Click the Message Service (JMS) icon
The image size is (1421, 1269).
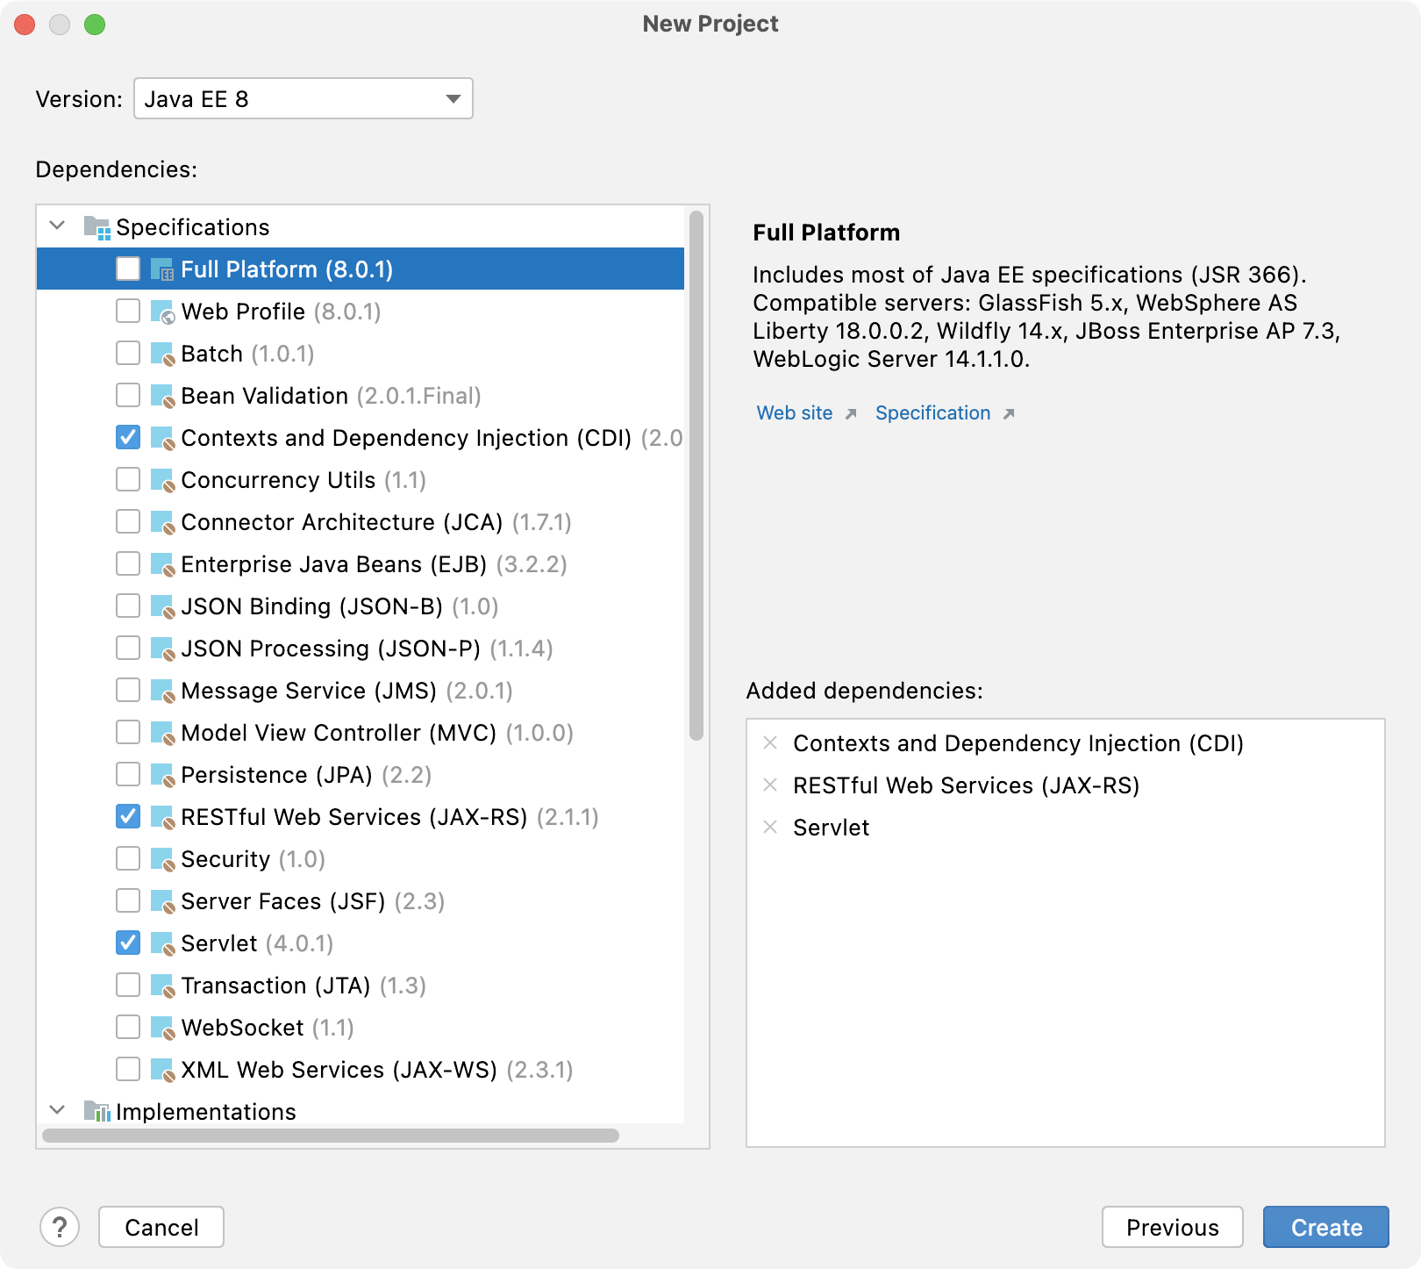(162, 691)
